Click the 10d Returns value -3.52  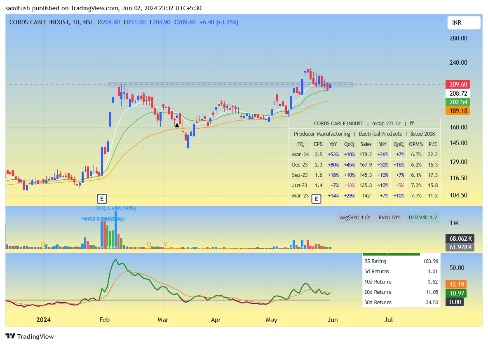(432, 282)
